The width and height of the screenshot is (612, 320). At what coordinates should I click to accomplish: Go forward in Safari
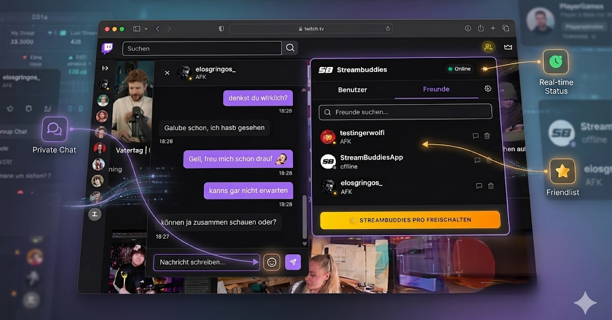coord(169,29)
